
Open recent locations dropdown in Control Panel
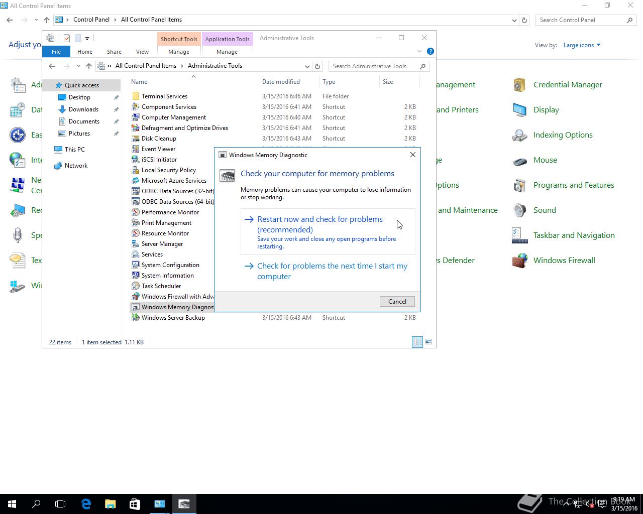point(36,20)
